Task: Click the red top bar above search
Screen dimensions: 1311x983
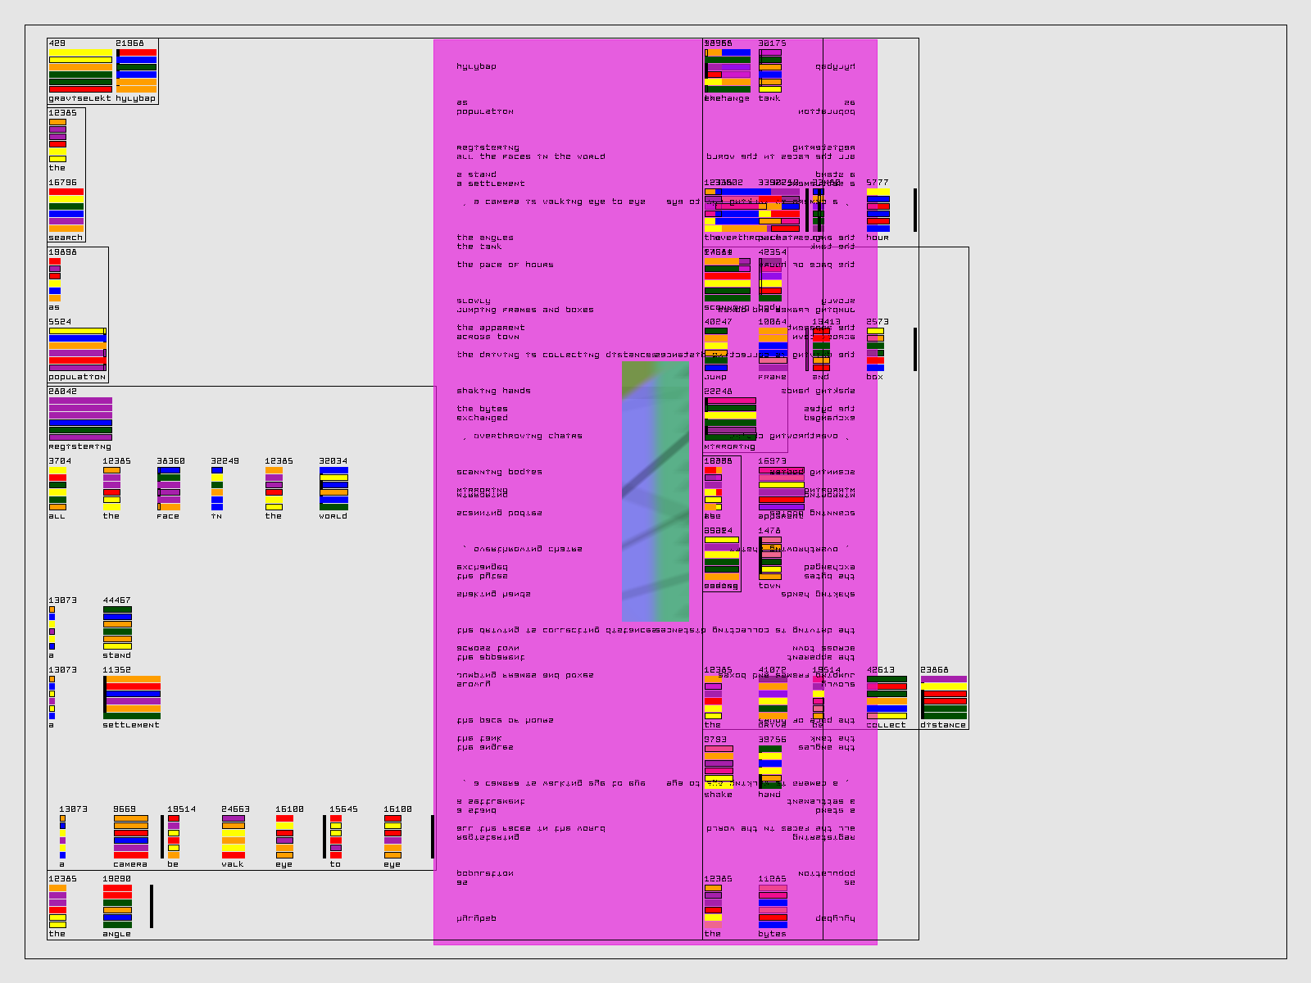Action: point(66,192)
